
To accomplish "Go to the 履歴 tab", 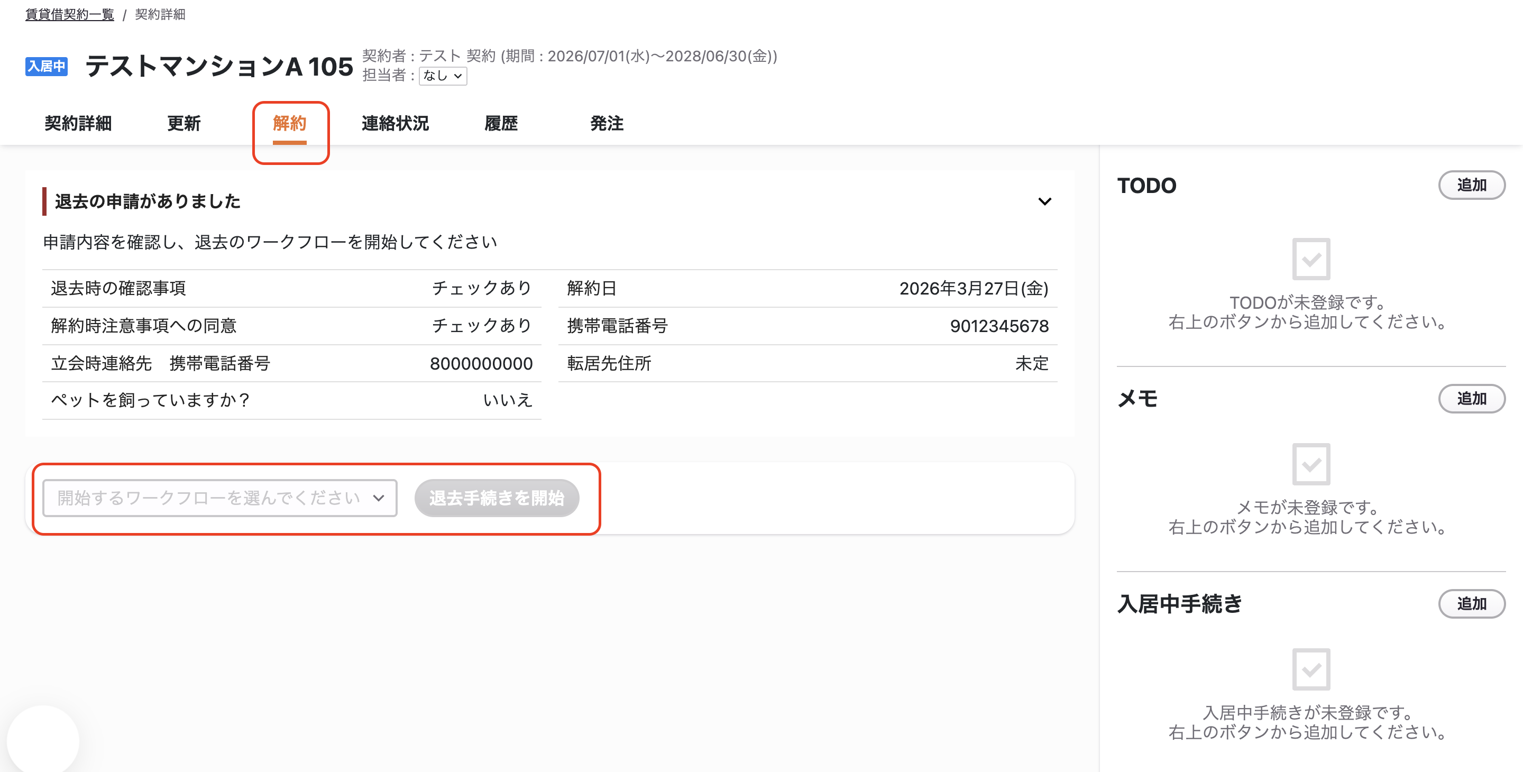I will 501,123.
